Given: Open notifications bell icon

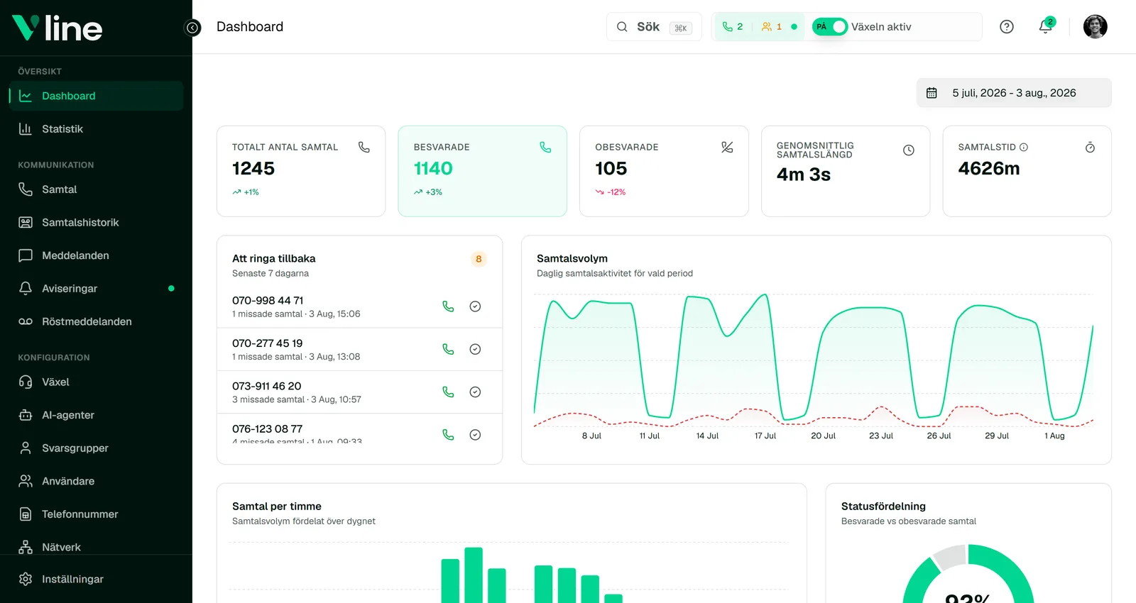Looking at the screenshot, I should point(1045,27).
